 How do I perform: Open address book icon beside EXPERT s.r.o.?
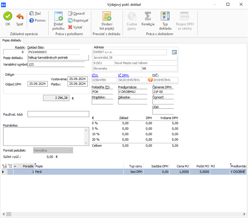[x=174, y=52]
